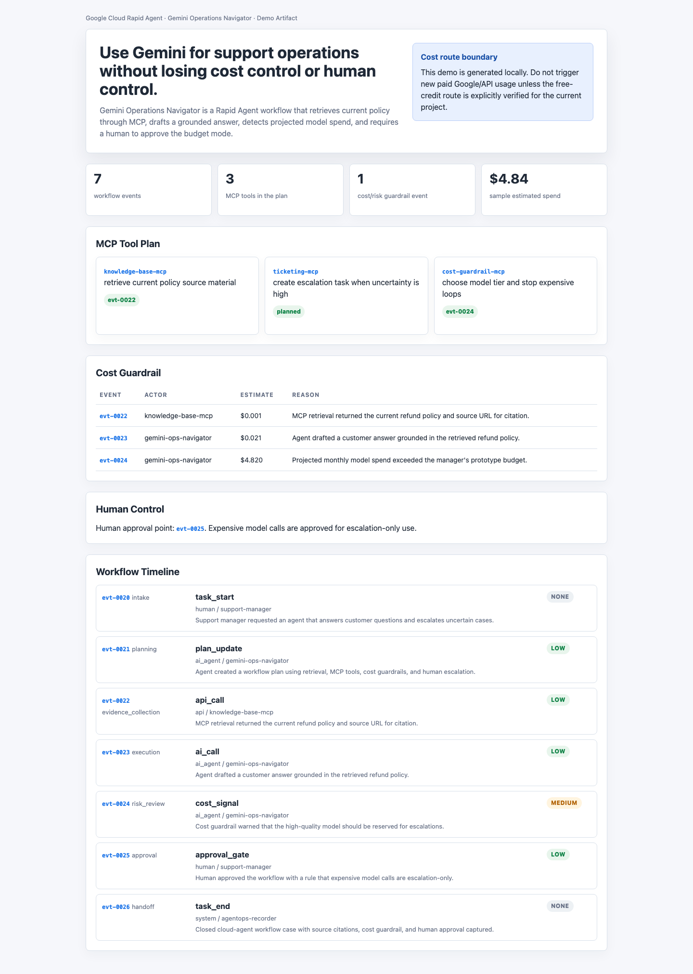Open evt-0024 in the Cost Guardrail table
Screen dimensions: 693x974
tap(114, 460)
